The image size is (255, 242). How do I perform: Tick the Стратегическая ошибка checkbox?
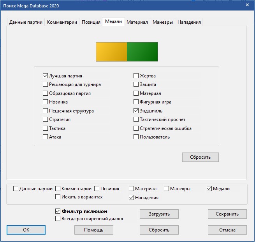point(136,128)
